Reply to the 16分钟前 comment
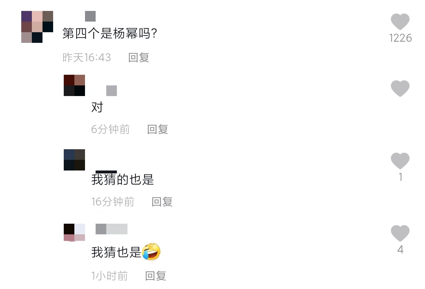The height and width of the screenshot is (289, 425). 162,202
